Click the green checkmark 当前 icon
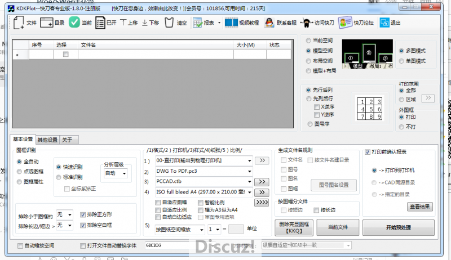The height and width of the screenshot is (260, 451). click(x=74, y=23)
